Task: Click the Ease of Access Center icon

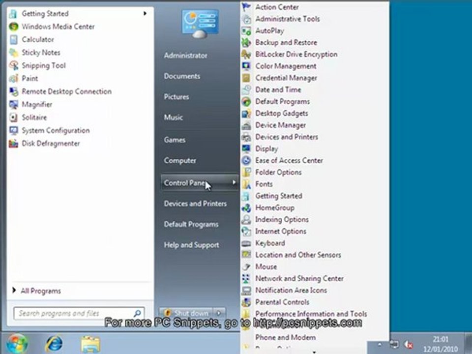Action: click(x=246, y=160)
